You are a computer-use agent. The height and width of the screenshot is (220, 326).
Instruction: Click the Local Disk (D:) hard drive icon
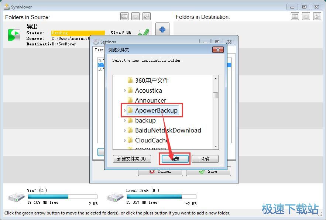click(x=115, y=197)
